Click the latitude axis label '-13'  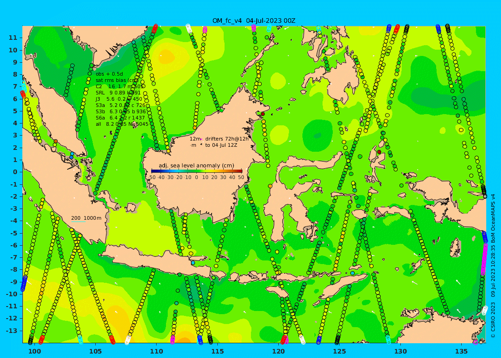coord(12,331)
